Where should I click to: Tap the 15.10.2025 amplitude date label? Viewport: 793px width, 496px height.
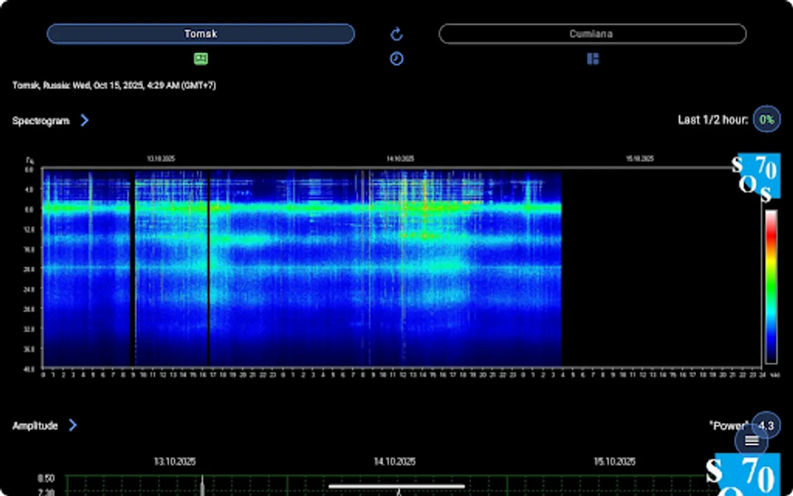(615, 461)
